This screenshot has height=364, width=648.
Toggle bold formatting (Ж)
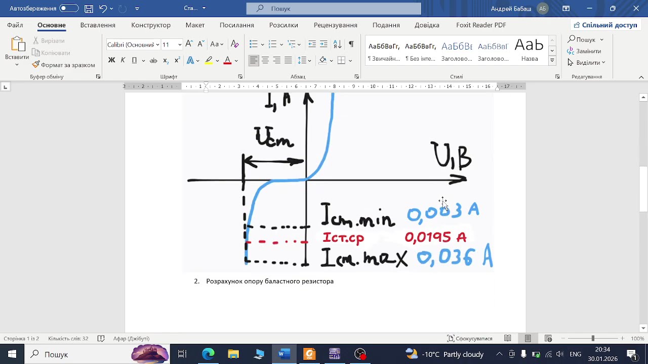(112, 60)
